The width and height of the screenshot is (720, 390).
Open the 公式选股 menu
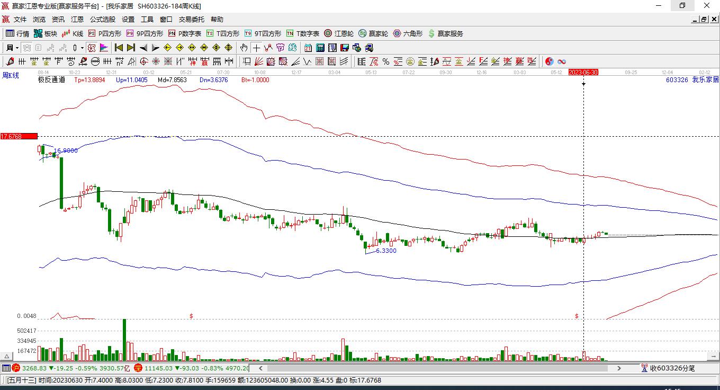coord(103,20)
